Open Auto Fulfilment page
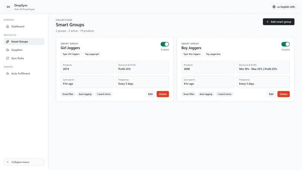This screenshot has width=302, height=170. click(x=24, y=73)
